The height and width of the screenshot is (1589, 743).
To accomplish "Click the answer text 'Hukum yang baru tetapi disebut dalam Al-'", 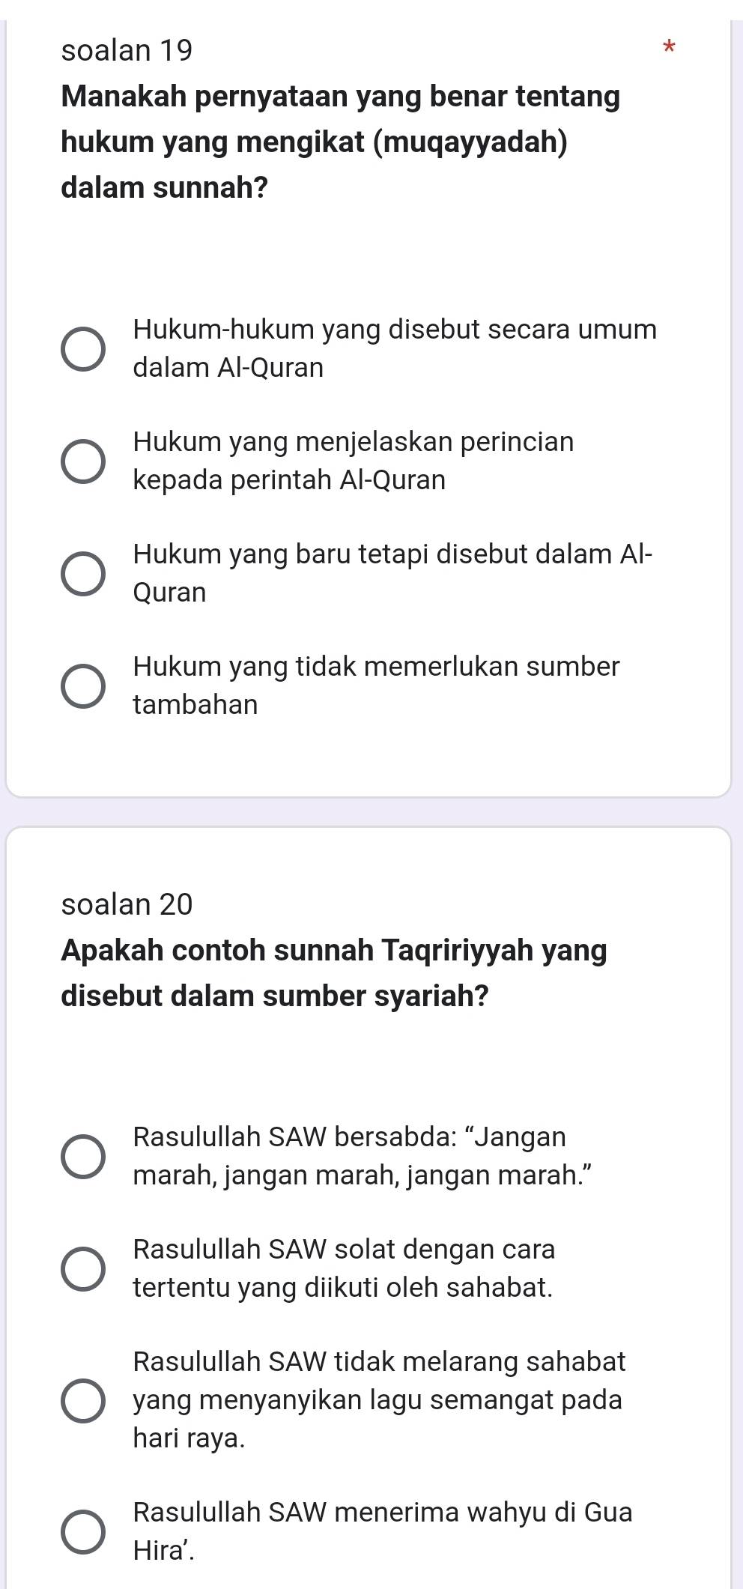I will tap(392, 554).
